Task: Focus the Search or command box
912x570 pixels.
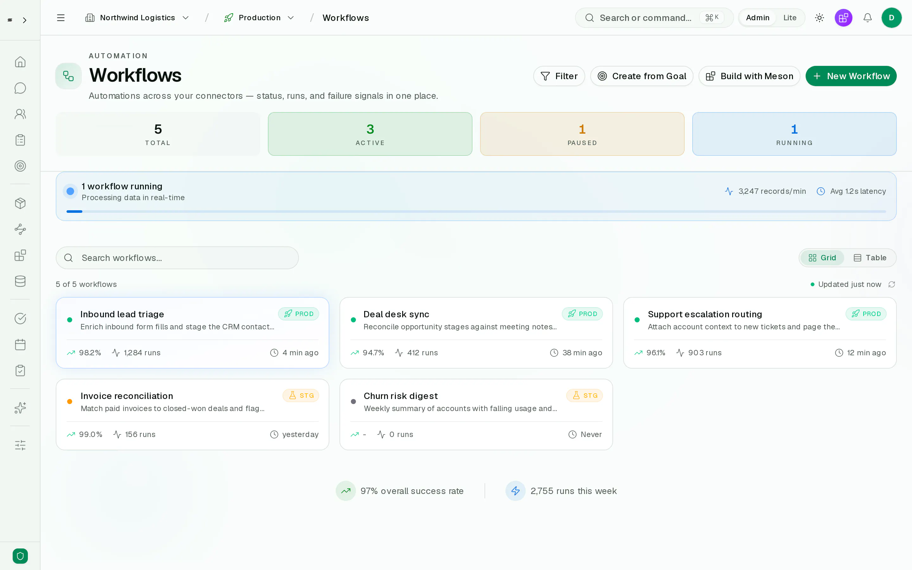Action: 654,18
